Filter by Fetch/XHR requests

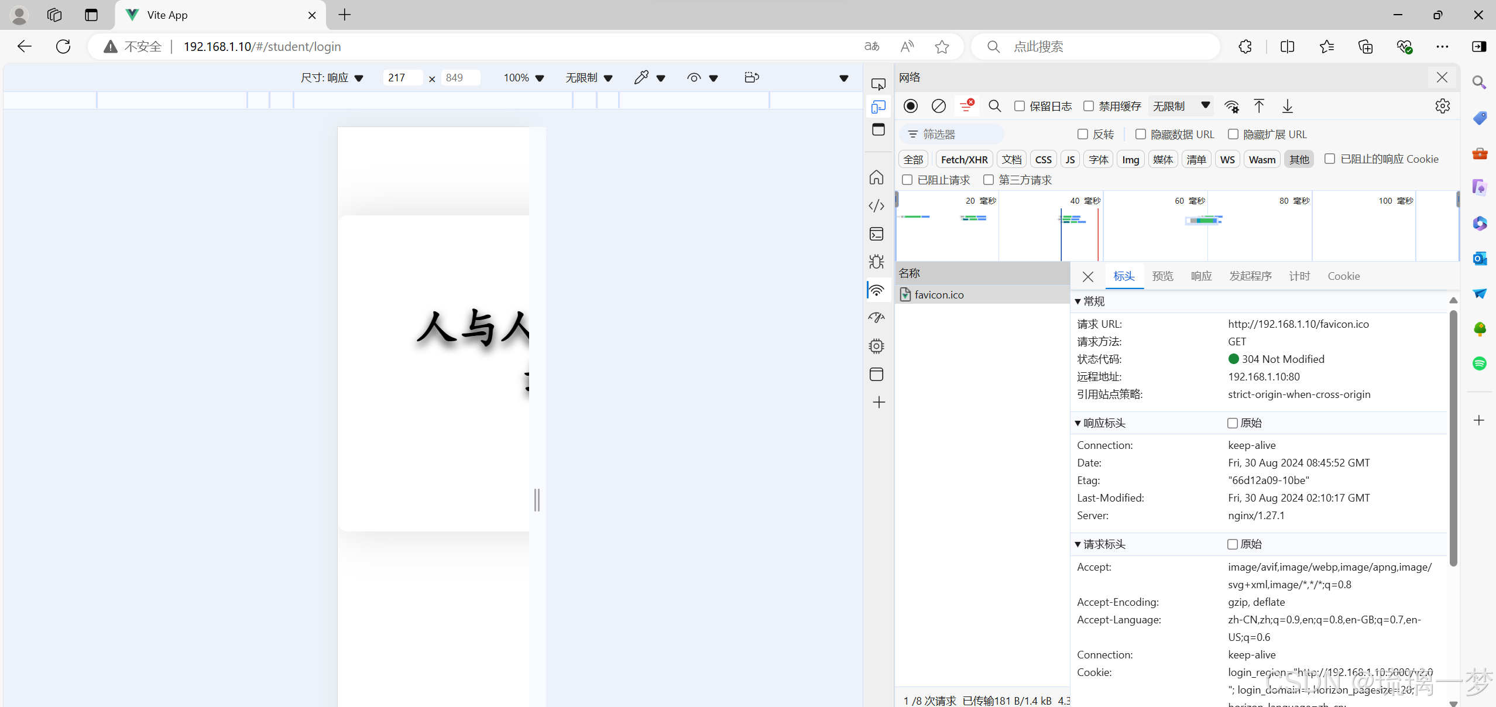[964, 159]
